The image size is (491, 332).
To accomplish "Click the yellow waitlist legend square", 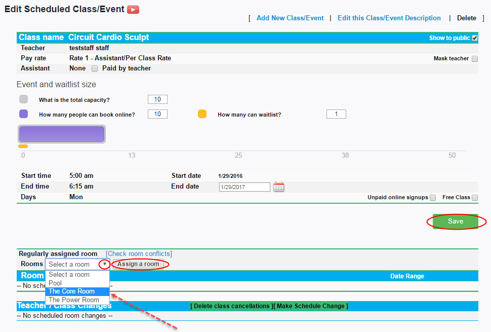I will [x=202, y=114].
